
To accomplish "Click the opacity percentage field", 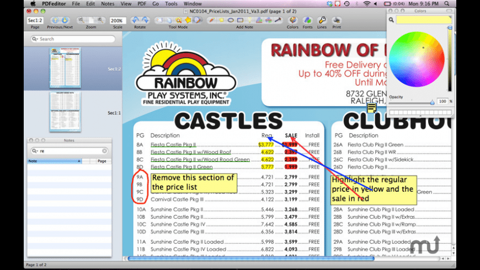I will tap(442, 101).
